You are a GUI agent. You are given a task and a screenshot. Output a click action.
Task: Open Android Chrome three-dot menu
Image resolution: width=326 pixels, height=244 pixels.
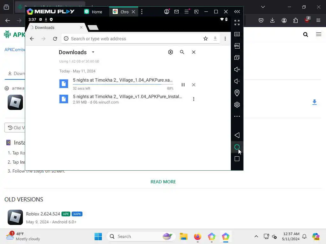click(225, 38)
